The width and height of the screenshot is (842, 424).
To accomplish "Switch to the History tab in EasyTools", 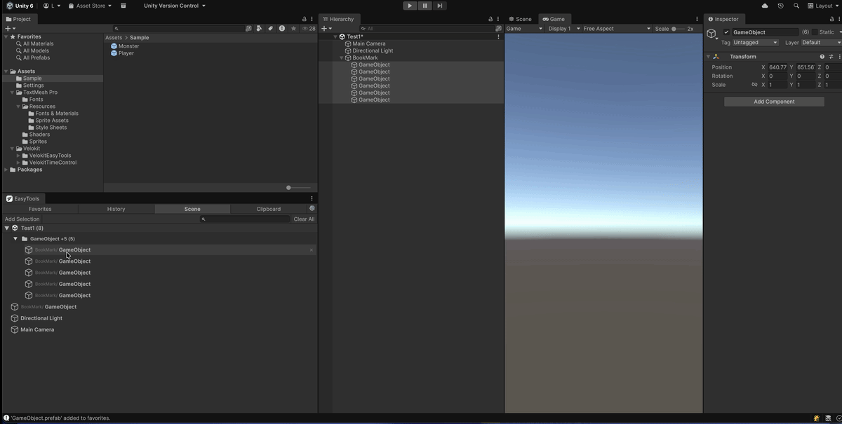I will point(116,208).
